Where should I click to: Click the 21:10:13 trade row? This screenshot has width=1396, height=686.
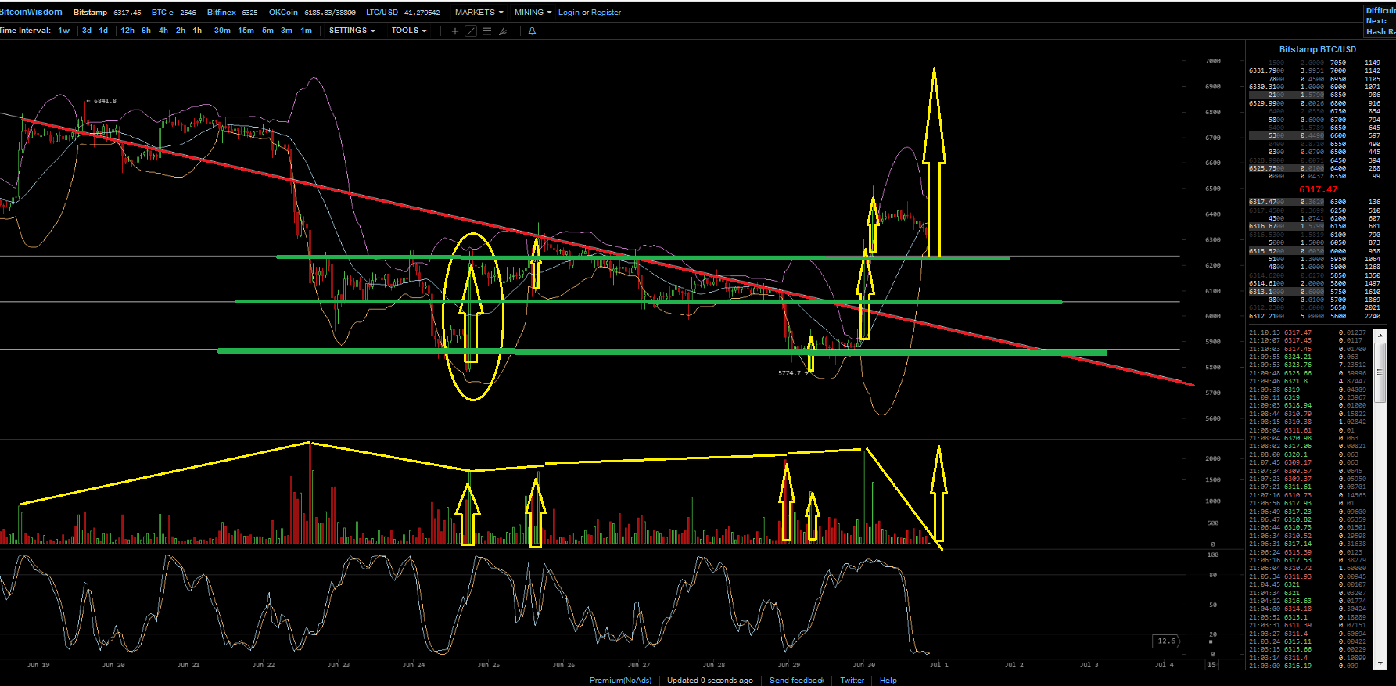click(1308, 332)
